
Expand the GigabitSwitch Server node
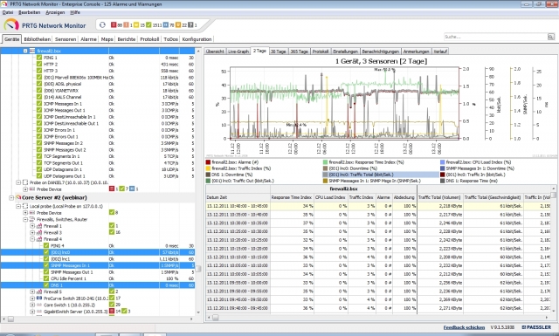coord(32,312)
